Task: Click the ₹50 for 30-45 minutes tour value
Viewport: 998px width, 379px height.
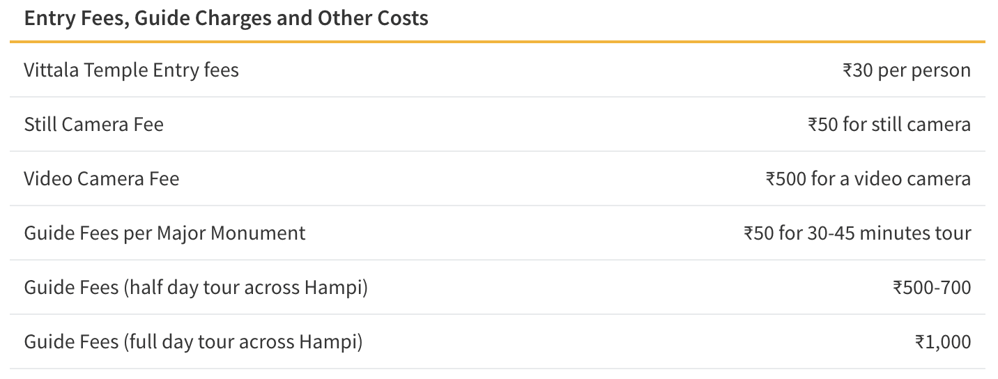Action: [857, 233]
